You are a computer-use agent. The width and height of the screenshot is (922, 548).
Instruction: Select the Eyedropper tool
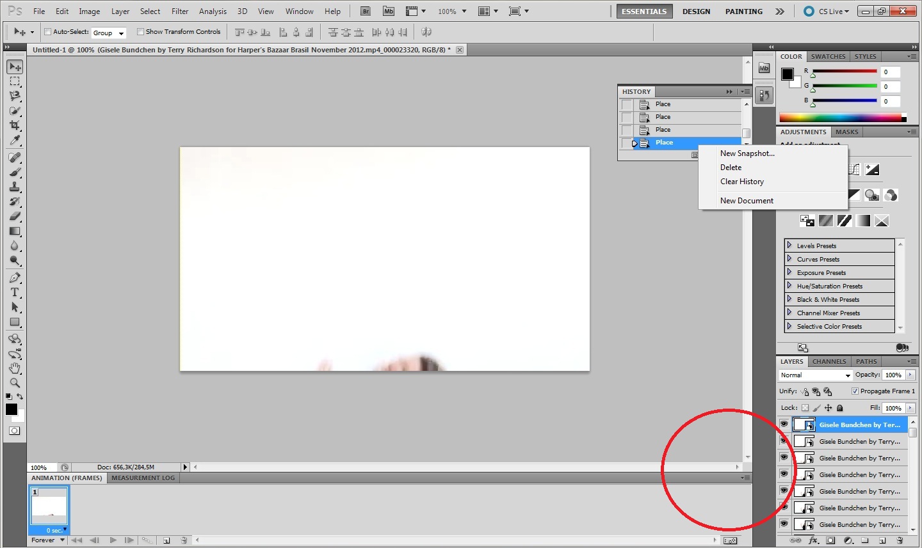[15, 141]
